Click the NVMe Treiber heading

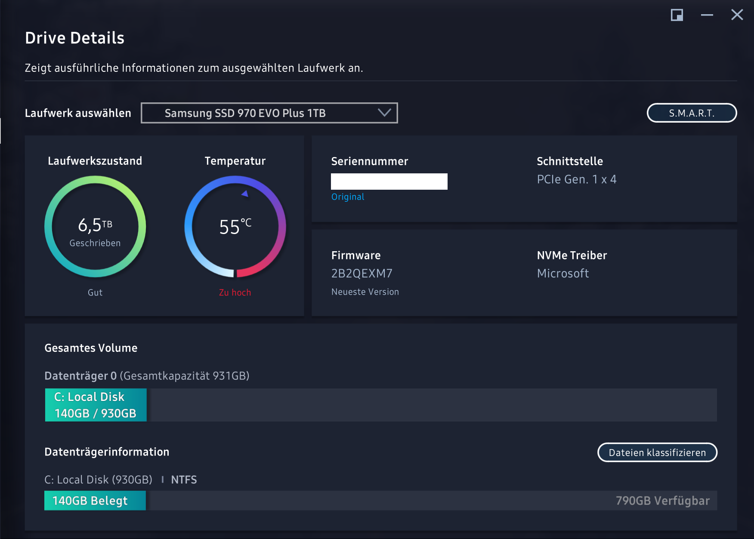572,256
